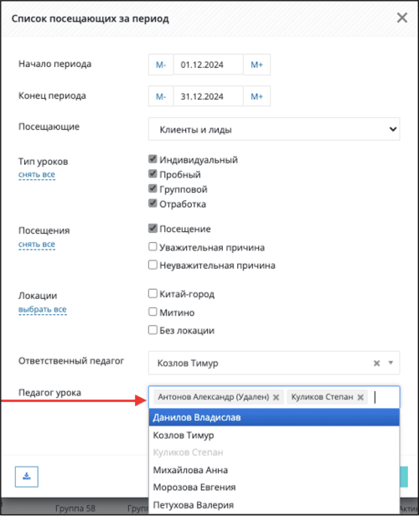
Task: Uncheck the Индивидуальный lesson type
Action: 153,159
